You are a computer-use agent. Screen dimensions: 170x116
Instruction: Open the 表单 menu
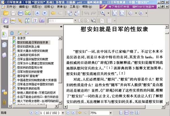(62, 7)
